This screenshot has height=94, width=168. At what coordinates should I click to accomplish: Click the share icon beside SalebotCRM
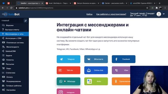pos(3,51)
